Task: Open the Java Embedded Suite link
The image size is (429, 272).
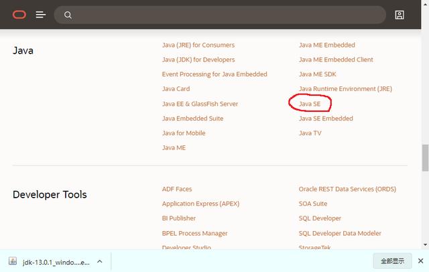Action: (x=192, y=119)
